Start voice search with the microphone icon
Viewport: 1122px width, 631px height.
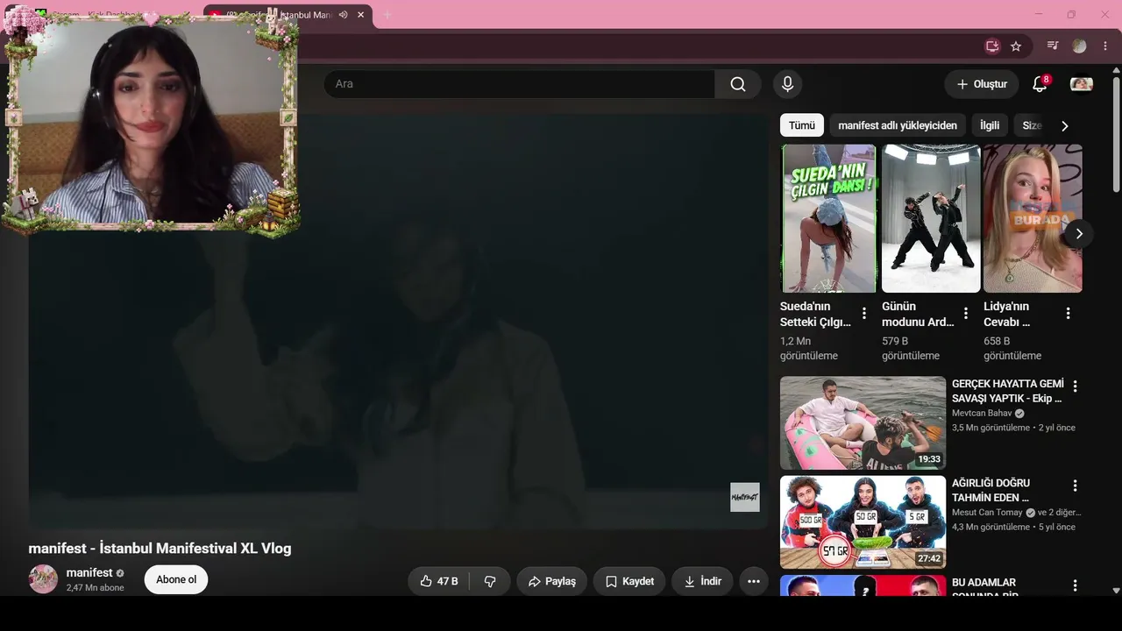(x=787, y=84)
